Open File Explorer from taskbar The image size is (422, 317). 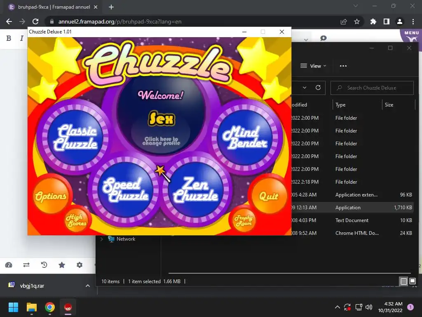(31, 307)
